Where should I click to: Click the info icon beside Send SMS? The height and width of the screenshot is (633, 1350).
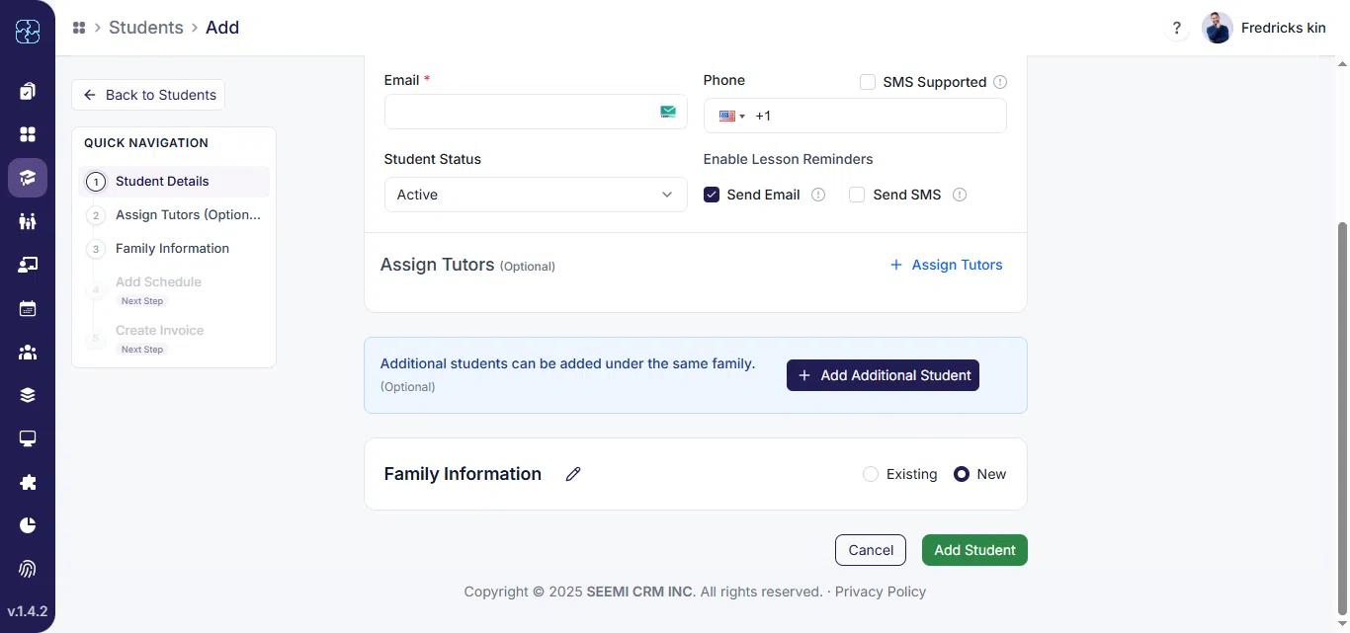click(x=960, y=195)
